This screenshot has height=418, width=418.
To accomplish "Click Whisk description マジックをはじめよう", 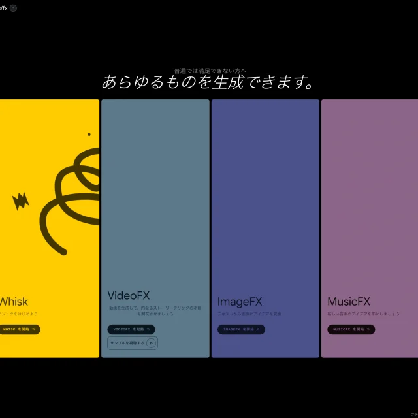I will [x=19, y=314].
